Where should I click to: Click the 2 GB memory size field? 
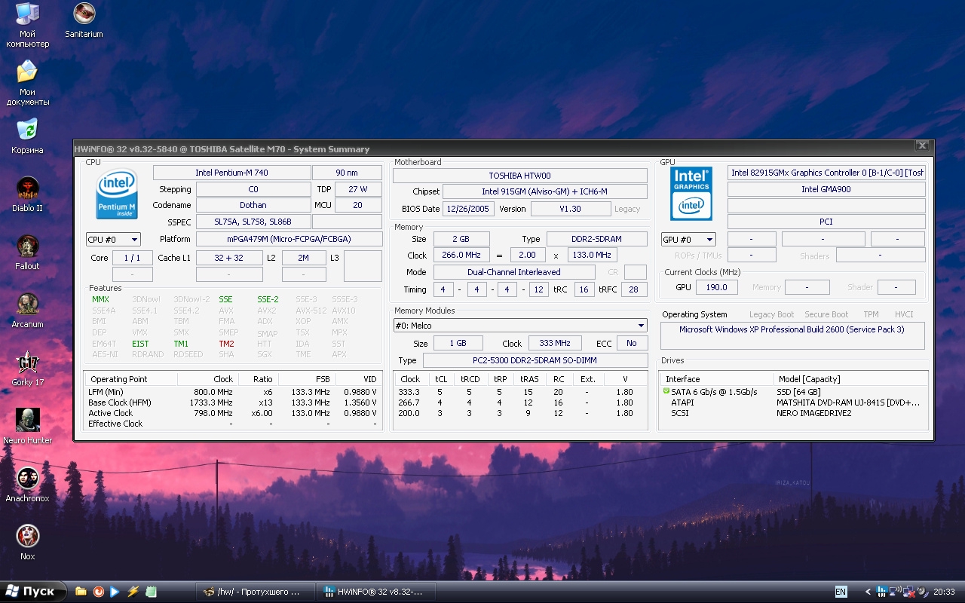pyautogui.click(x=461, y=239)
